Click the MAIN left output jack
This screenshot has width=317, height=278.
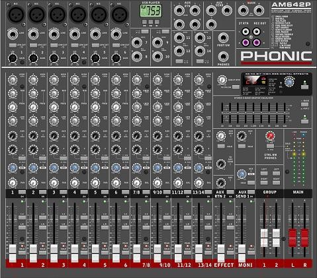pos(243,11)
